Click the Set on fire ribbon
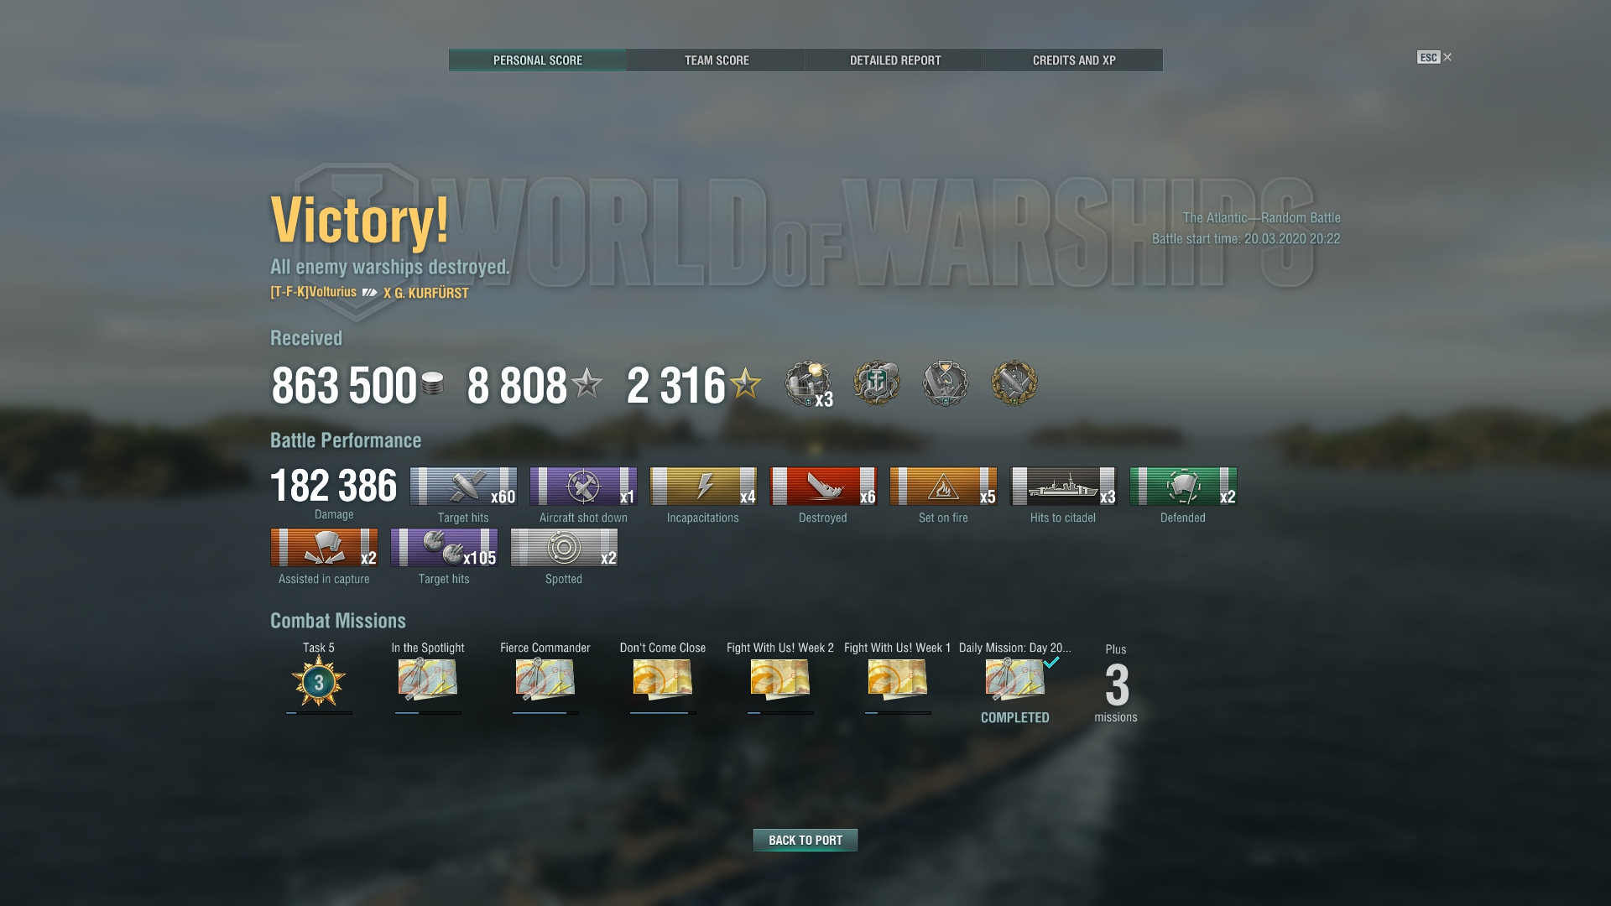 tap(943, 487)
